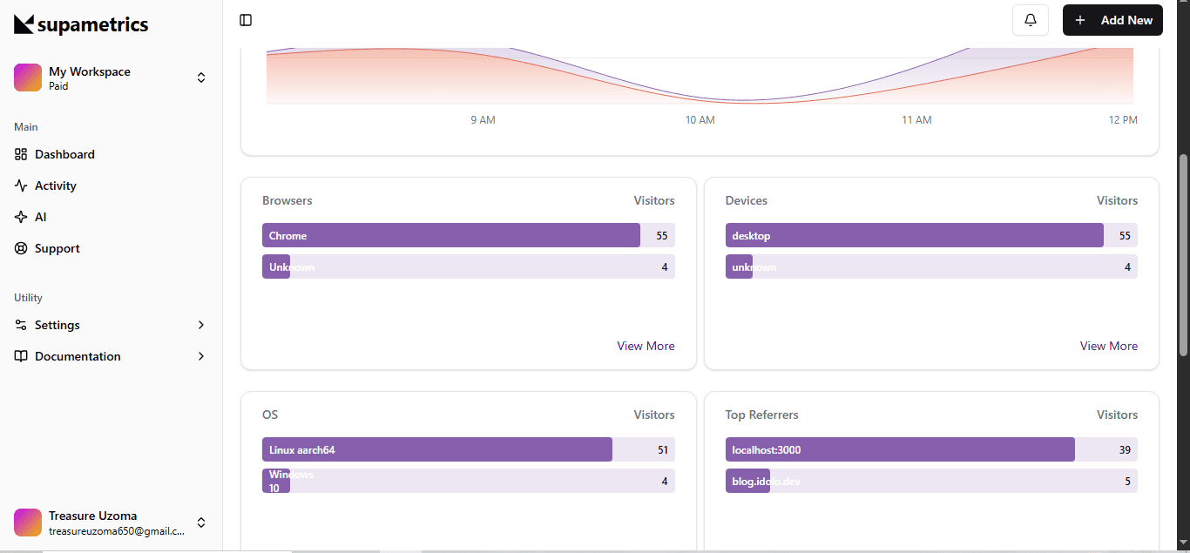Image resolution: width=1190 pixels, height=553 pixels.
Task: Expand the Documentation section chevron
Action: pos(201,356)
